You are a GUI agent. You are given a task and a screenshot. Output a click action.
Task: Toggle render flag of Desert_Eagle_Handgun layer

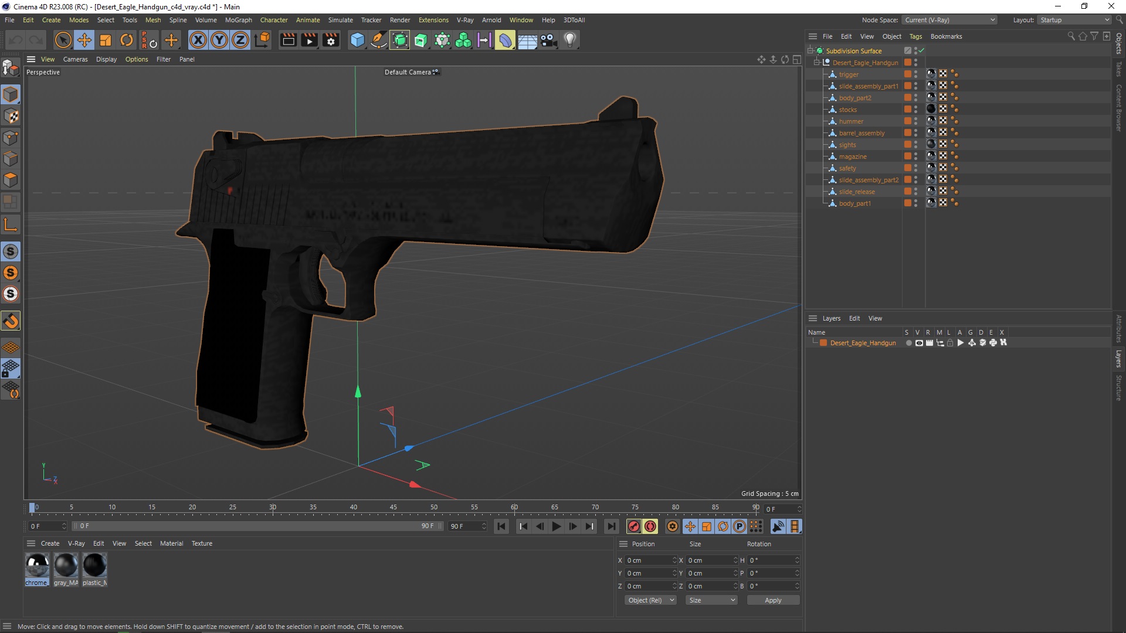pyautogui.click(x=930, y=343)
